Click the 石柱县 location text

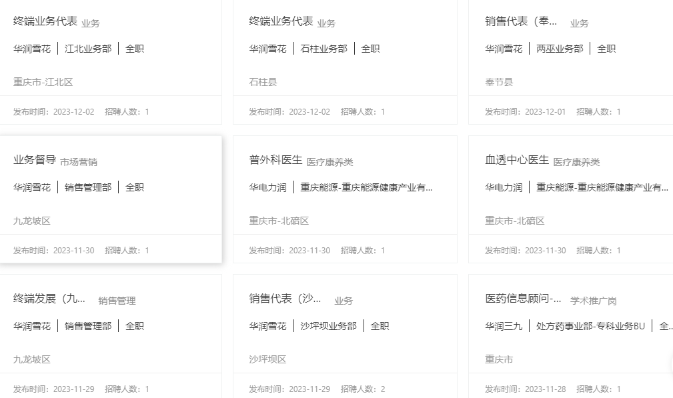pos(263,82)
